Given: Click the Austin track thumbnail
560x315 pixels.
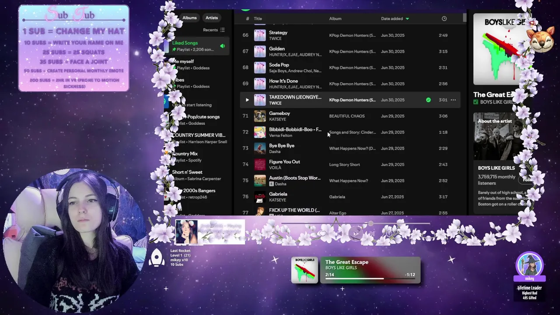Looking at the screenshot, I should tap(260, 181).
